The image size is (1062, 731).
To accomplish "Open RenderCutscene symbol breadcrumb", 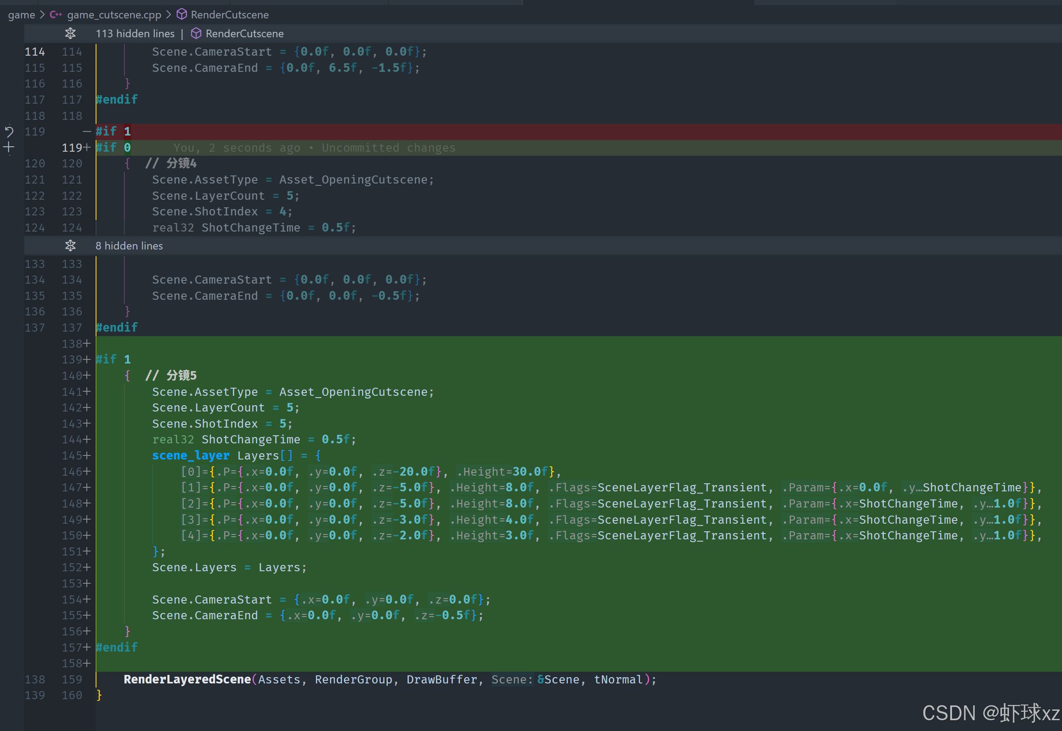I will tap(229, 15).
